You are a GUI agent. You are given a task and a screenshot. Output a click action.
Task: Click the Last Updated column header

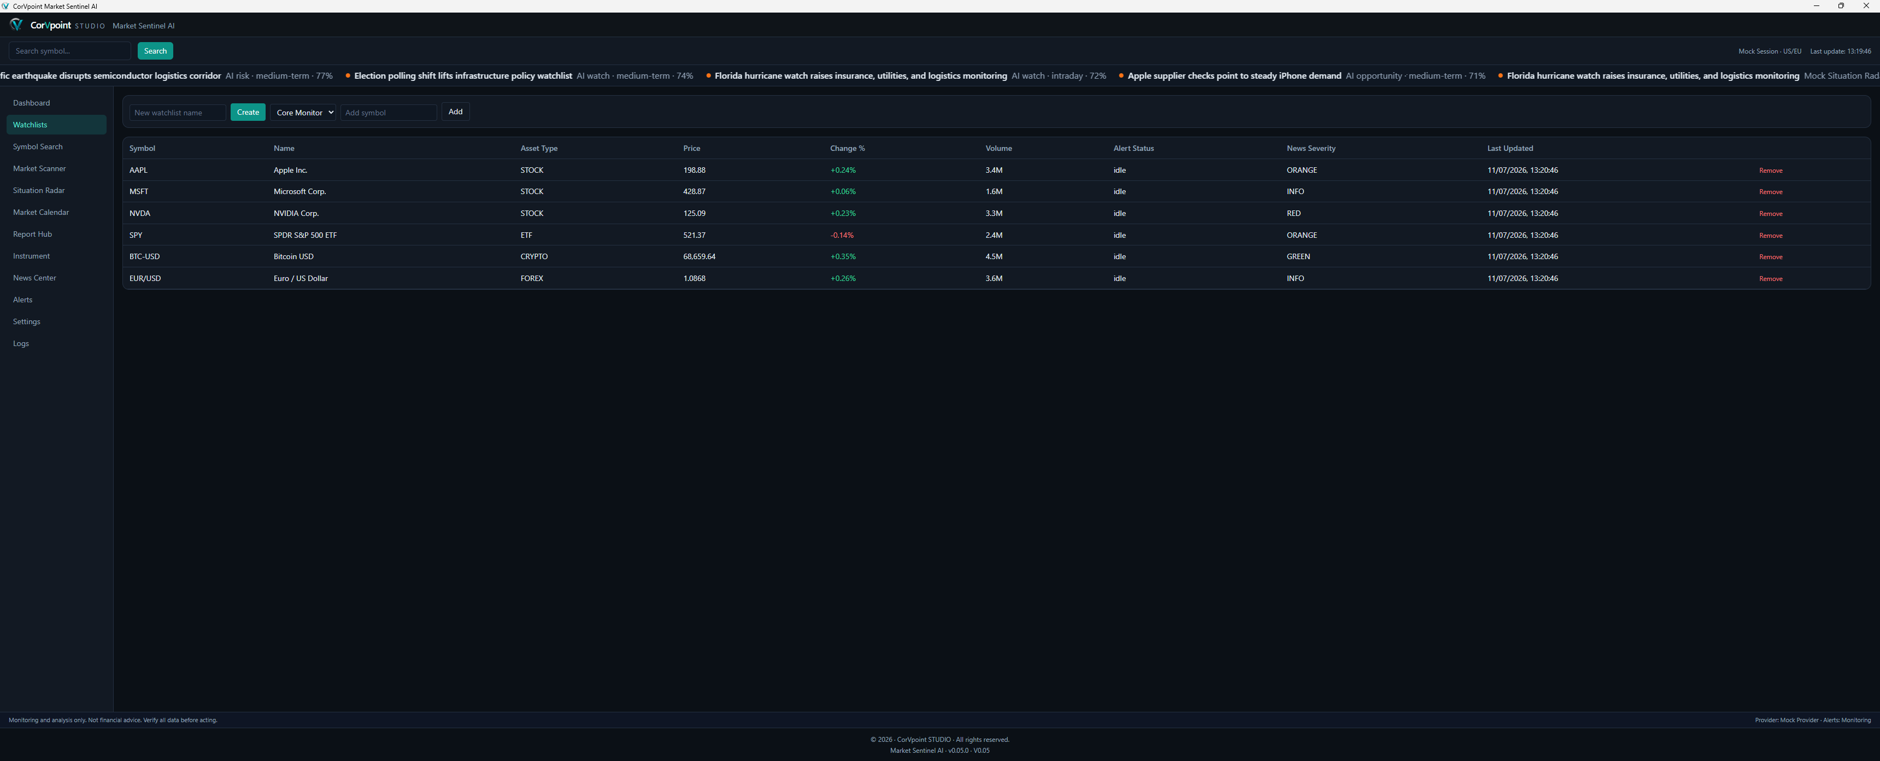tap(1510, 148)
